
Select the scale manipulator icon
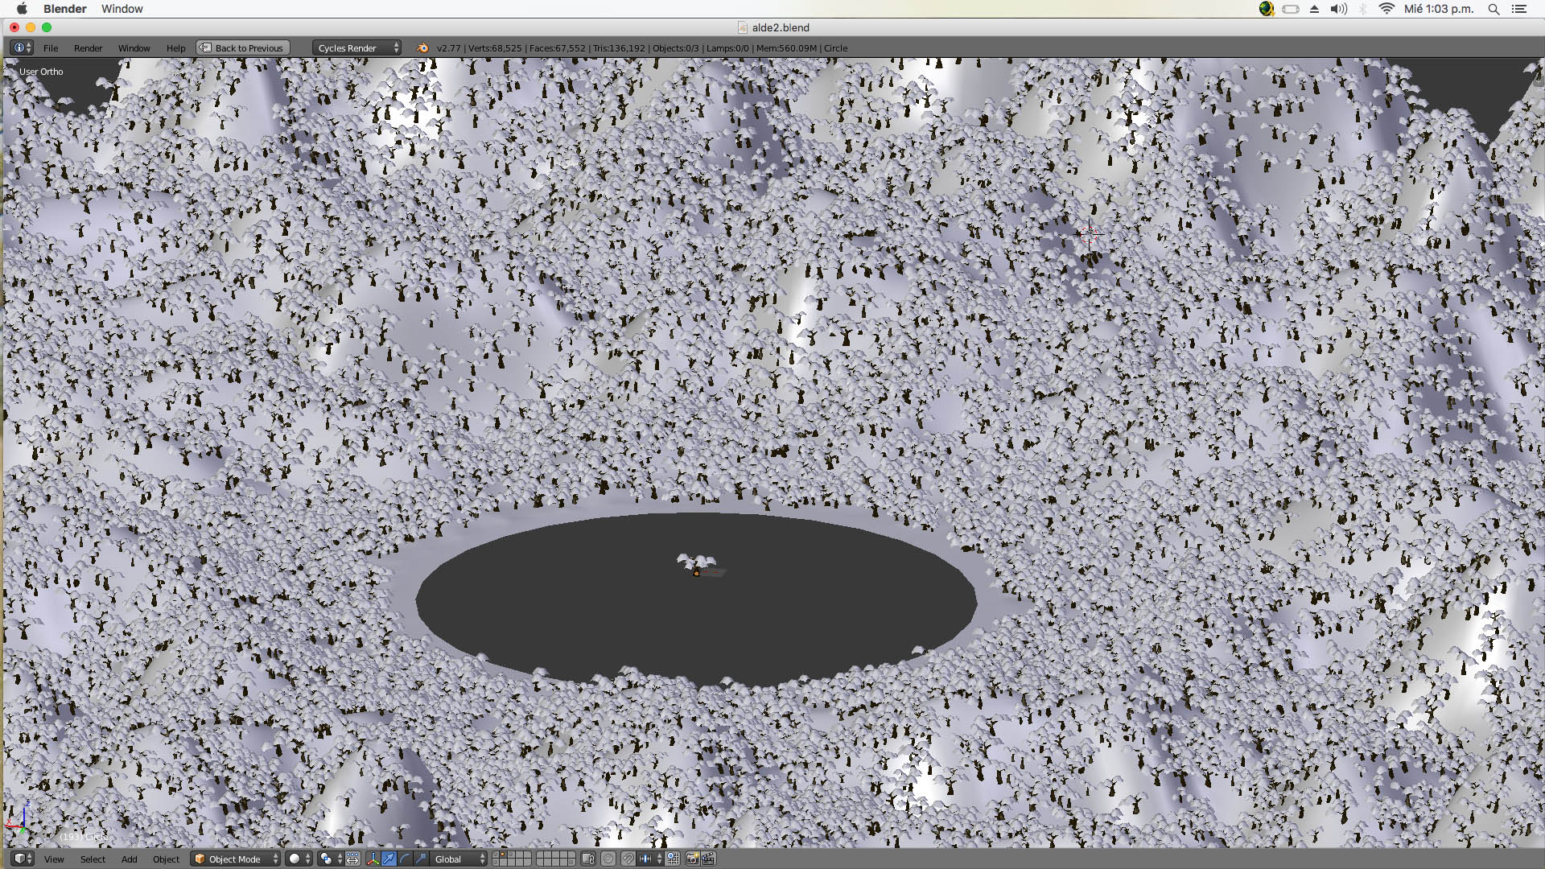tap(420, 859)
